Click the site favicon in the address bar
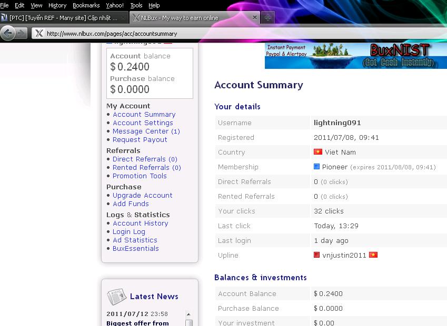 click(39, 34)
